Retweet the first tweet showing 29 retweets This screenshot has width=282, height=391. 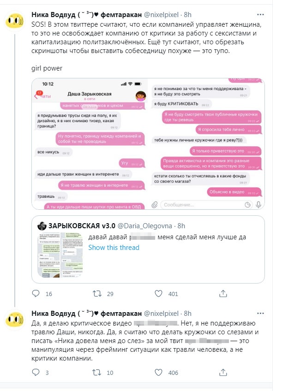coord(97,294)
